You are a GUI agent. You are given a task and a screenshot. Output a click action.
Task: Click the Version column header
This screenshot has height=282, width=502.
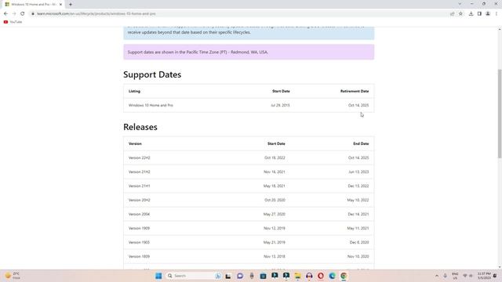click(135, 143)
